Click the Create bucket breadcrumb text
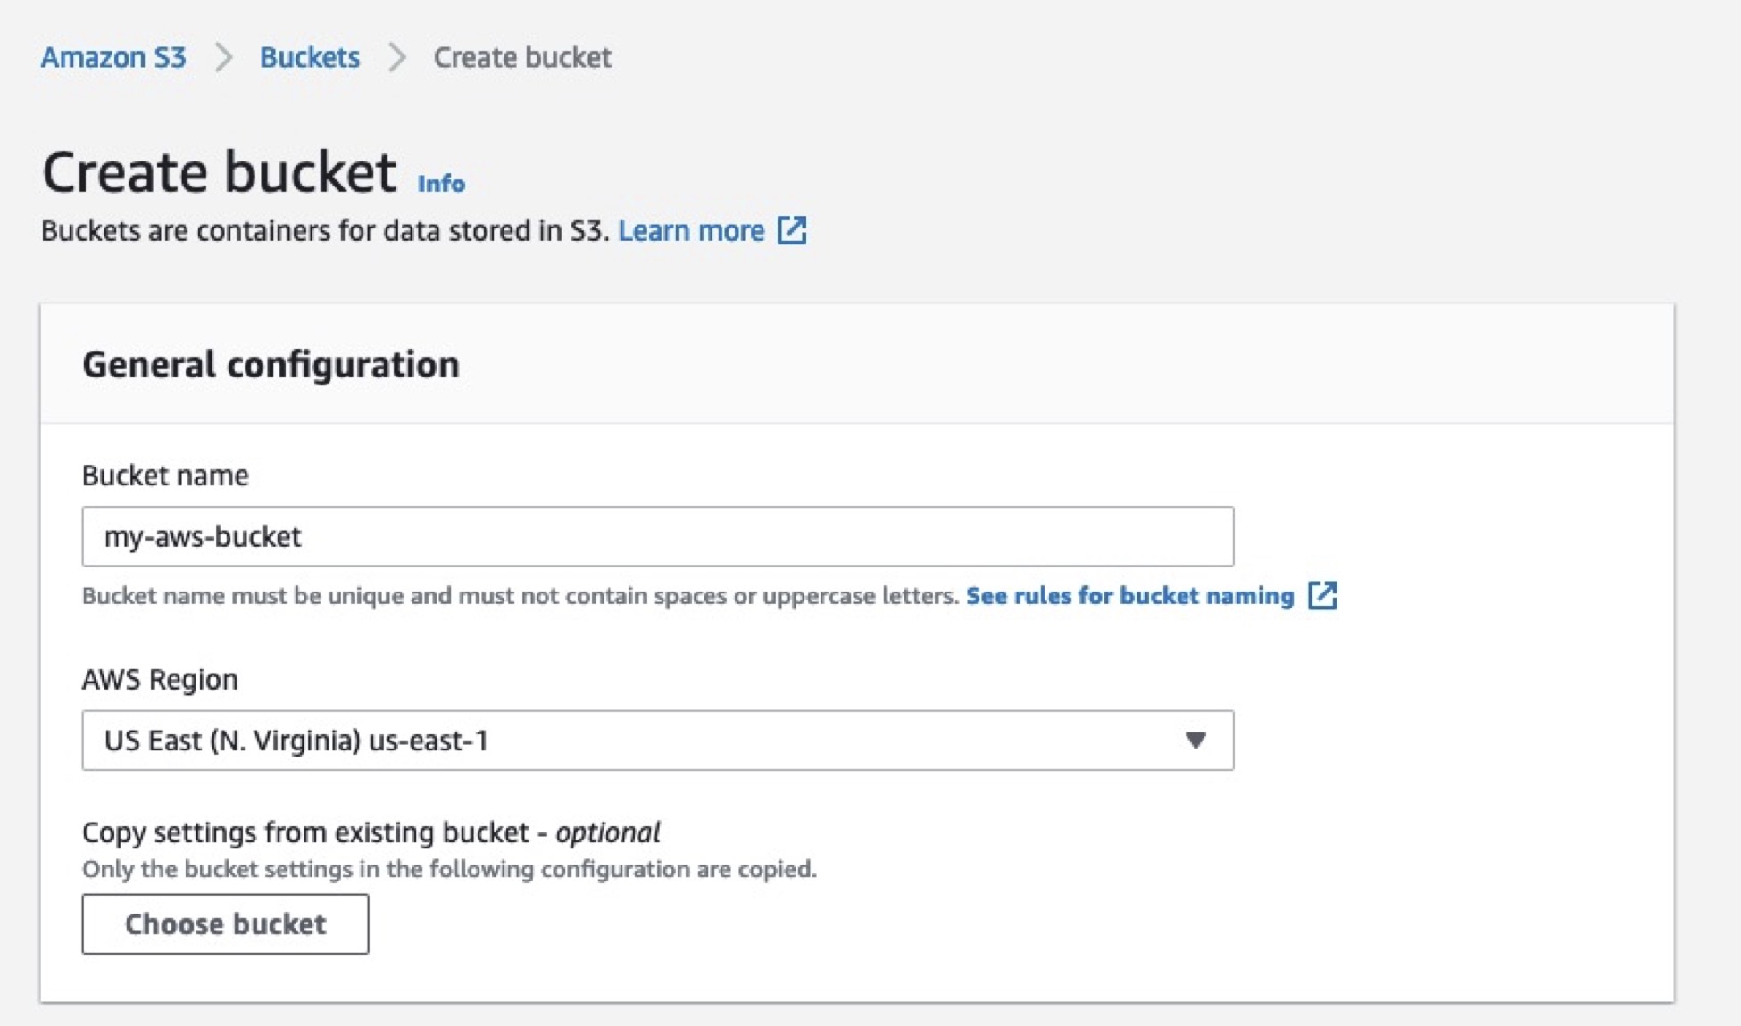1741x1026 pixels. (x=522, y=57)
